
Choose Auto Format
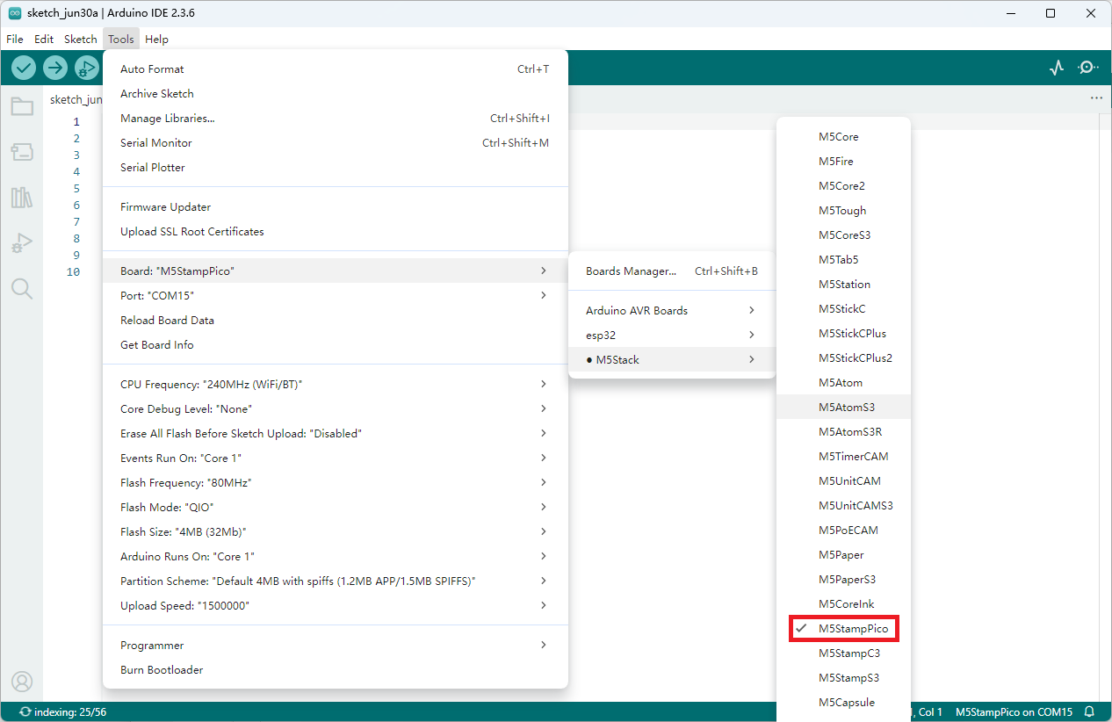point(336,69)
